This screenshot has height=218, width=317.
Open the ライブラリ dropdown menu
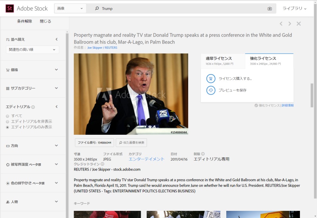coord(294,8)
